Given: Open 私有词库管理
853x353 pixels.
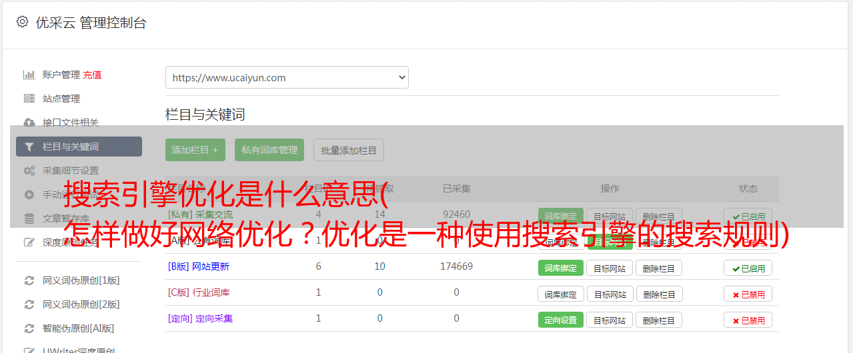Looking at the screenshot, I should click(x=269, y=150).
